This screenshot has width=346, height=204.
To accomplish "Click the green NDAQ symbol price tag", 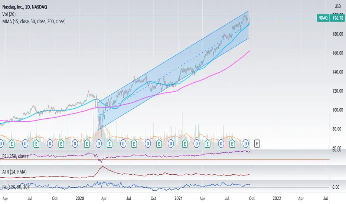I will [323, 18].
